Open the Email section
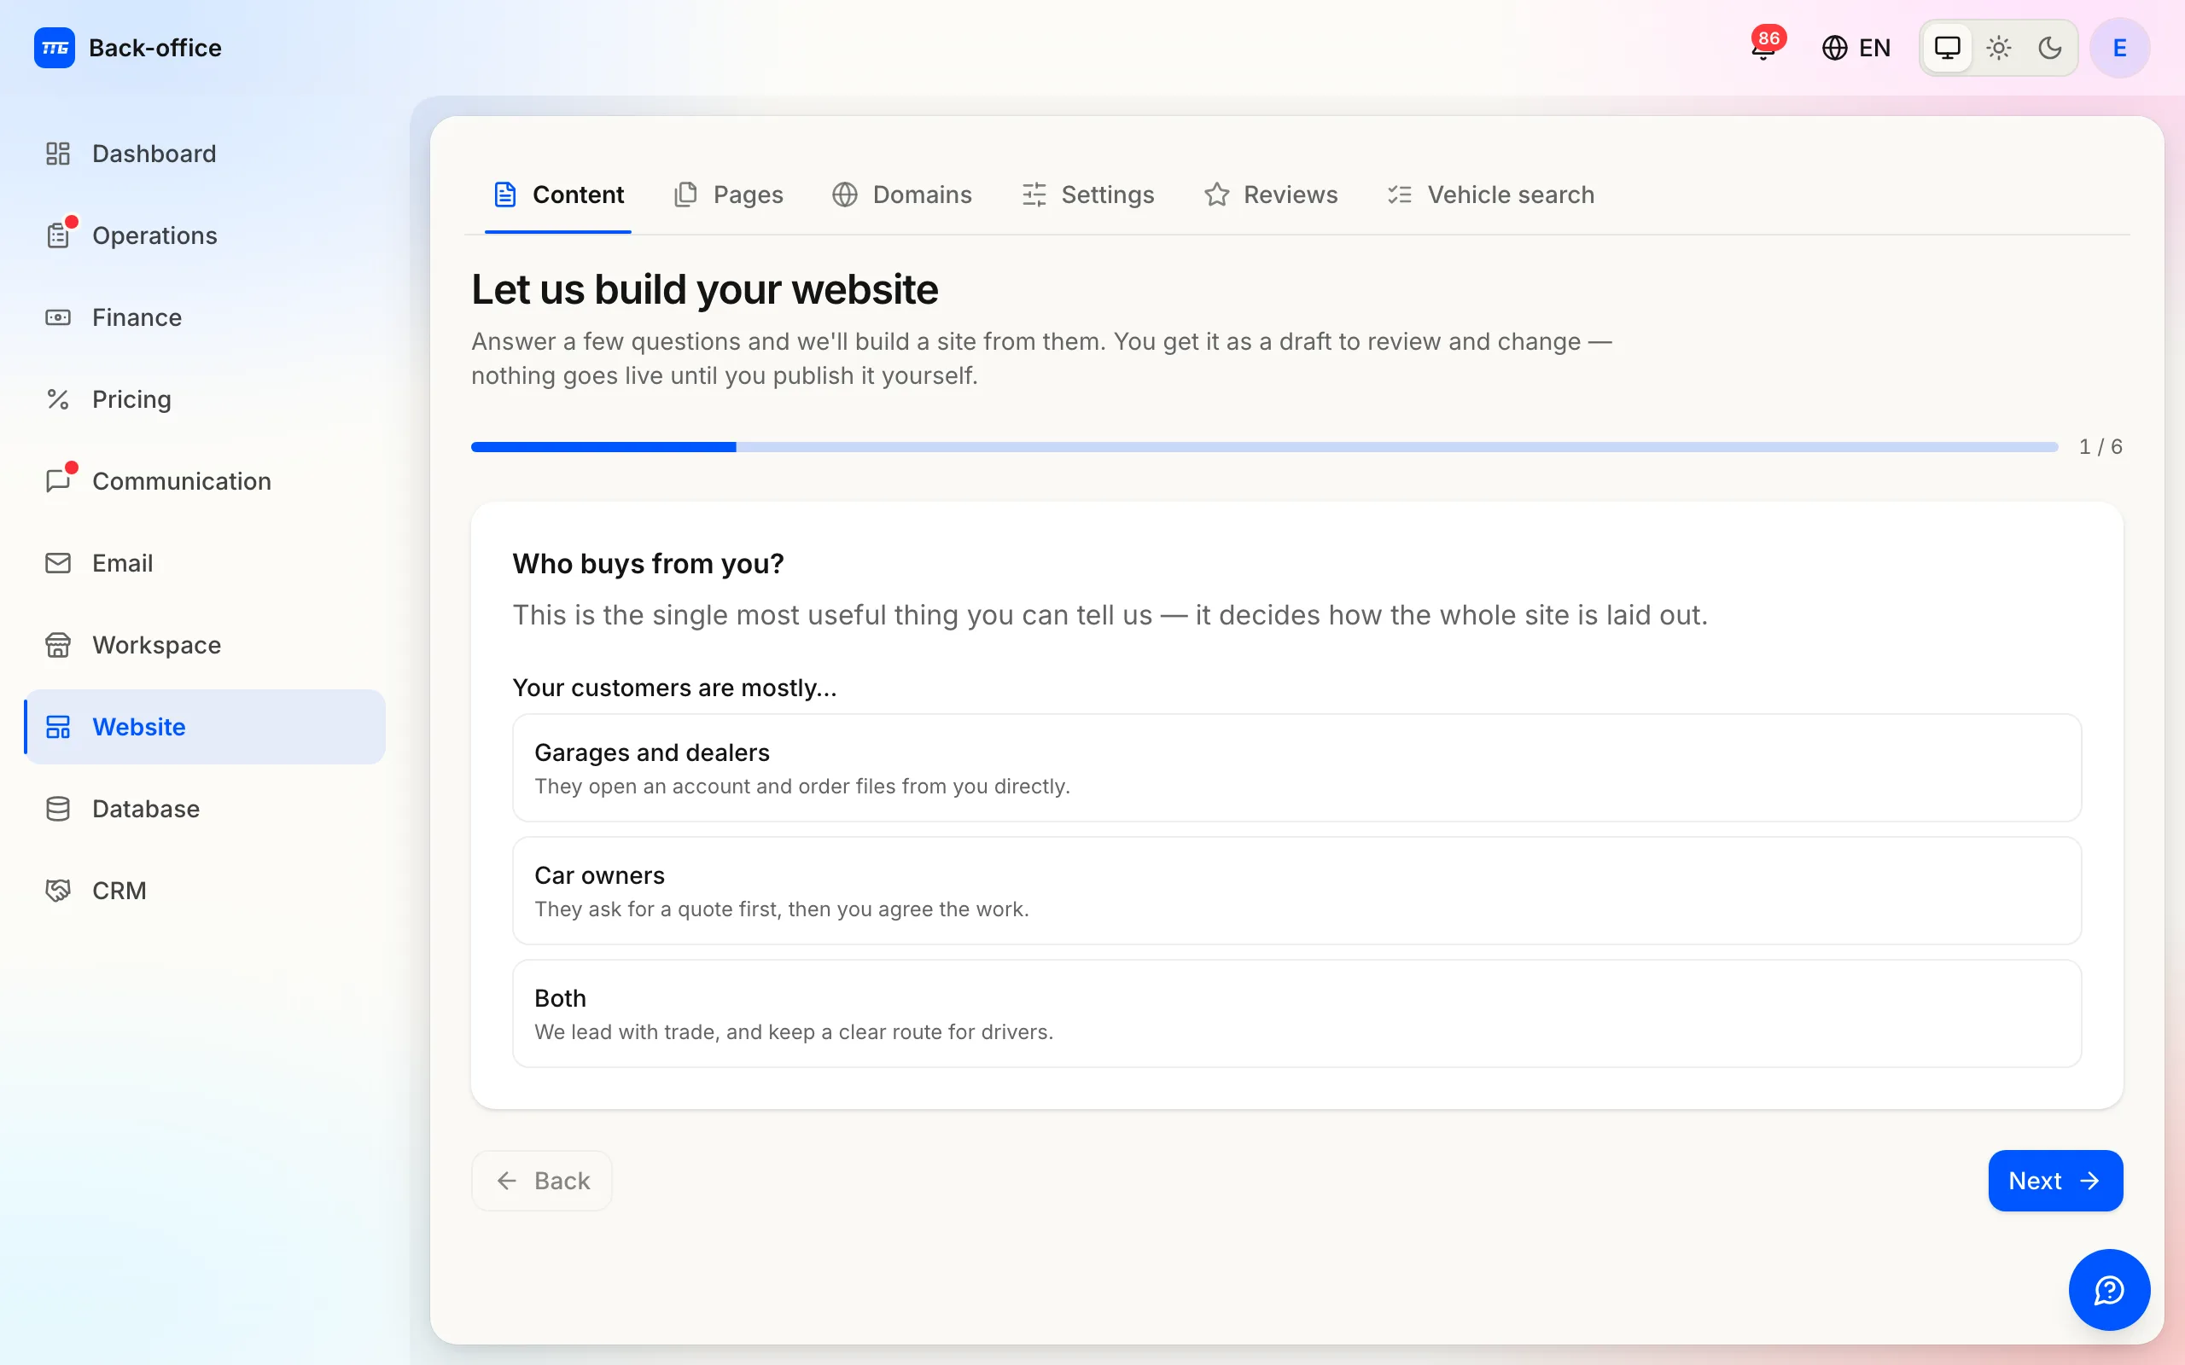This screenshot has width=2185, height=1365. [x=205, y=563]
